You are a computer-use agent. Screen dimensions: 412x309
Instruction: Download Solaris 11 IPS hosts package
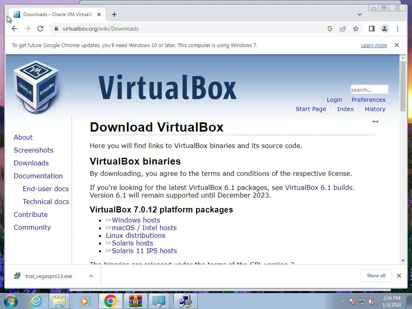click(144, 251)
